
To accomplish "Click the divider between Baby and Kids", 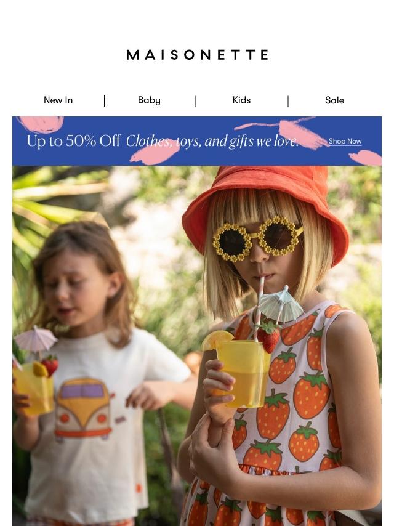I will pyautogui.click(x=196, y=101).
